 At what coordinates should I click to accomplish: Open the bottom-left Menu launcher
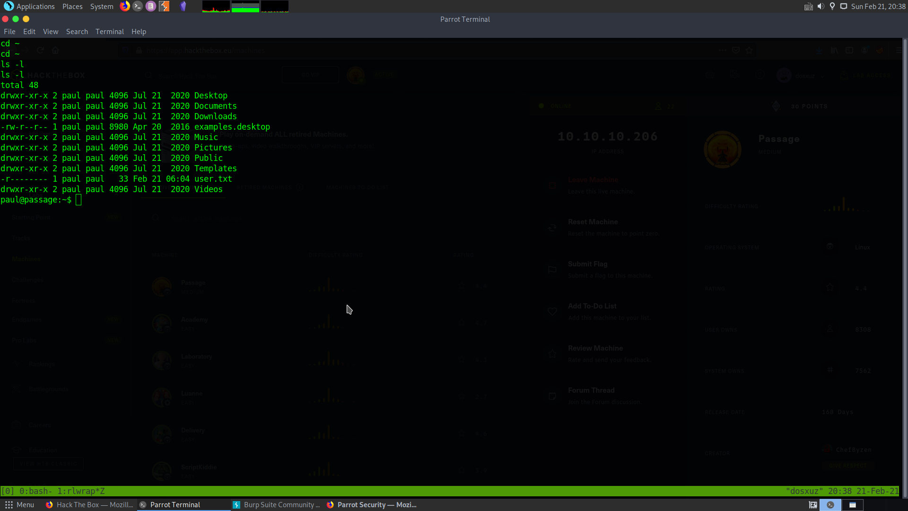(x=19, y=505)
